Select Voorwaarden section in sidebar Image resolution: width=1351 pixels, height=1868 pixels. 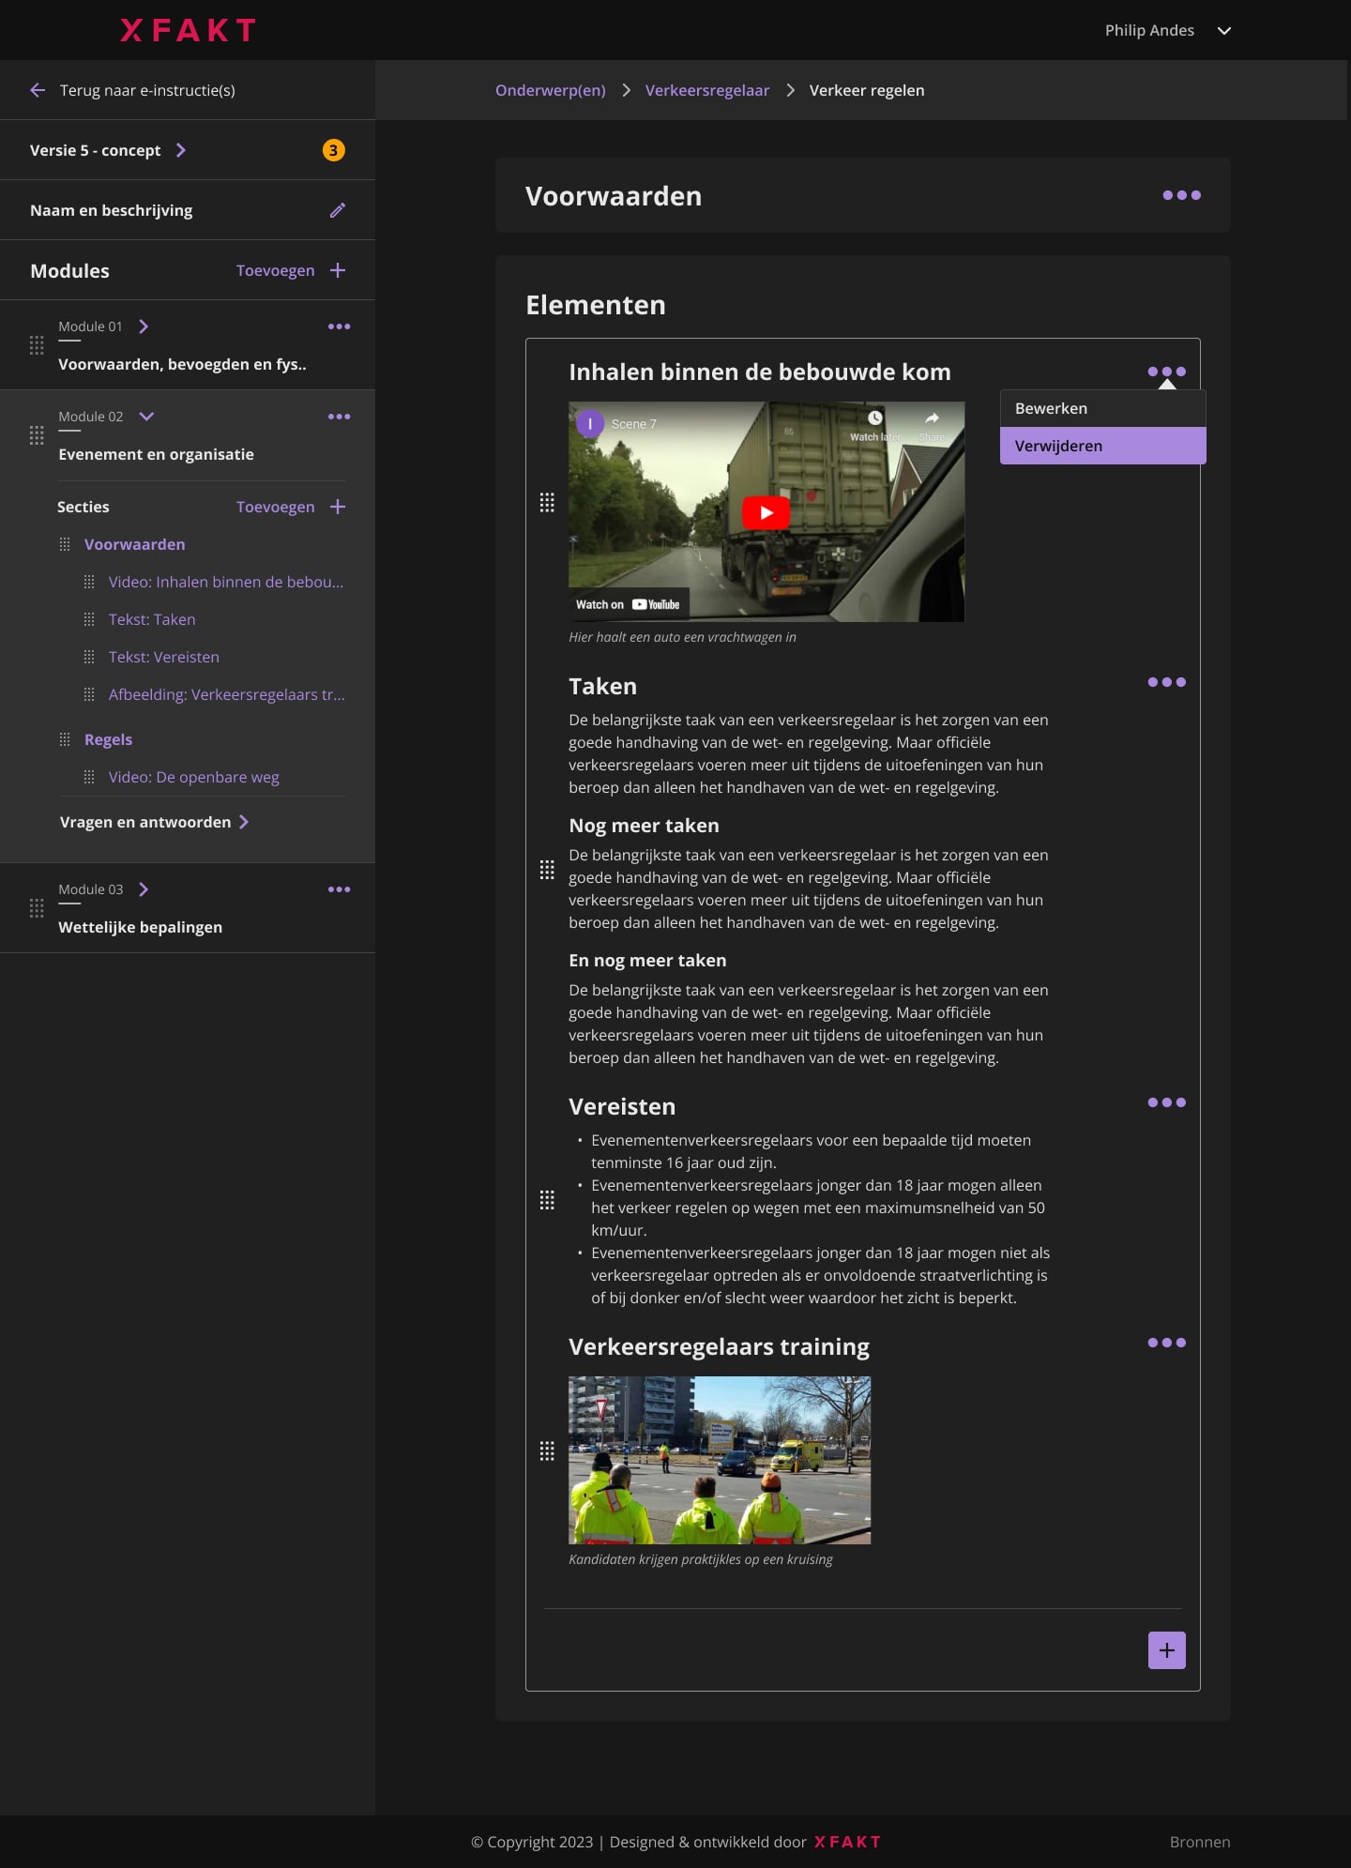coord(134,544)
